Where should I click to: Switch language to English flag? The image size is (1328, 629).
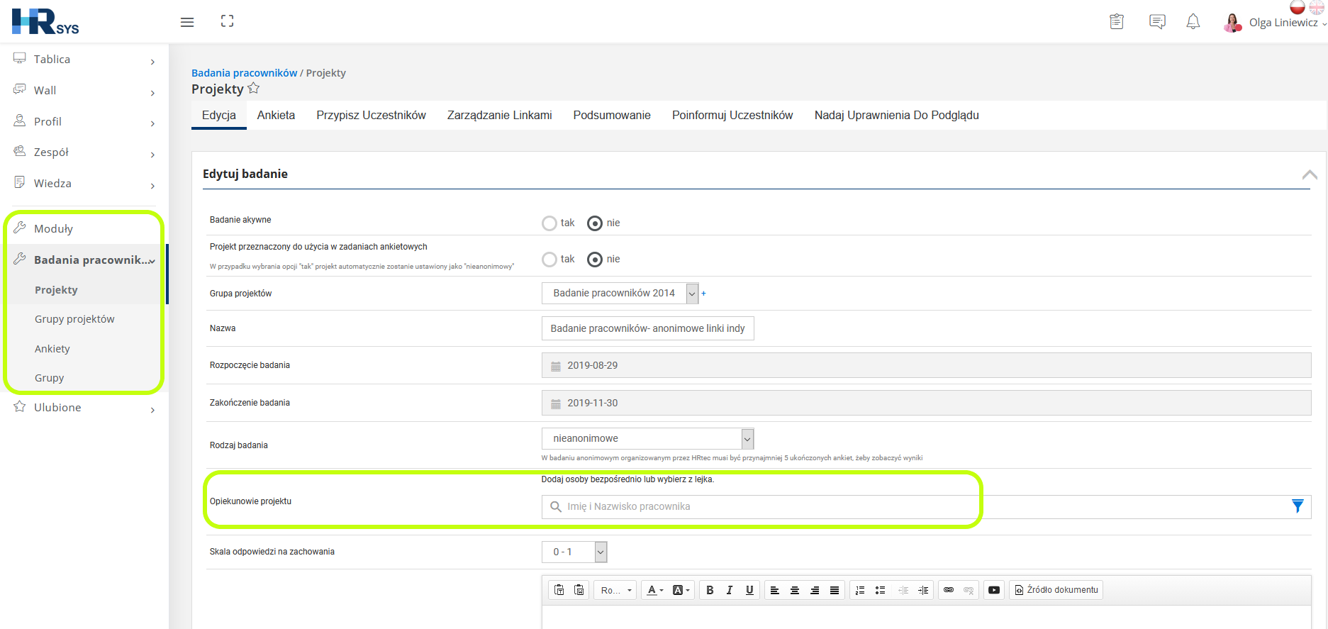click(1317, 6)
